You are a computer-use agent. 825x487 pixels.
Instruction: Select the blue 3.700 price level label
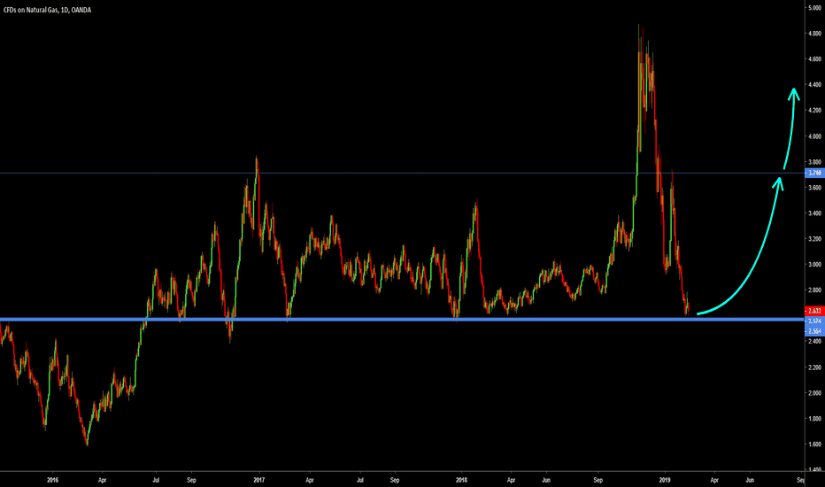(x=814, y=173)
